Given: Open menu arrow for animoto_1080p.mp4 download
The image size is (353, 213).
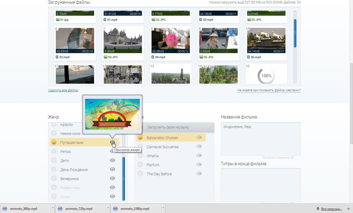Looking at the screenshot, I should tap(163, 208).
